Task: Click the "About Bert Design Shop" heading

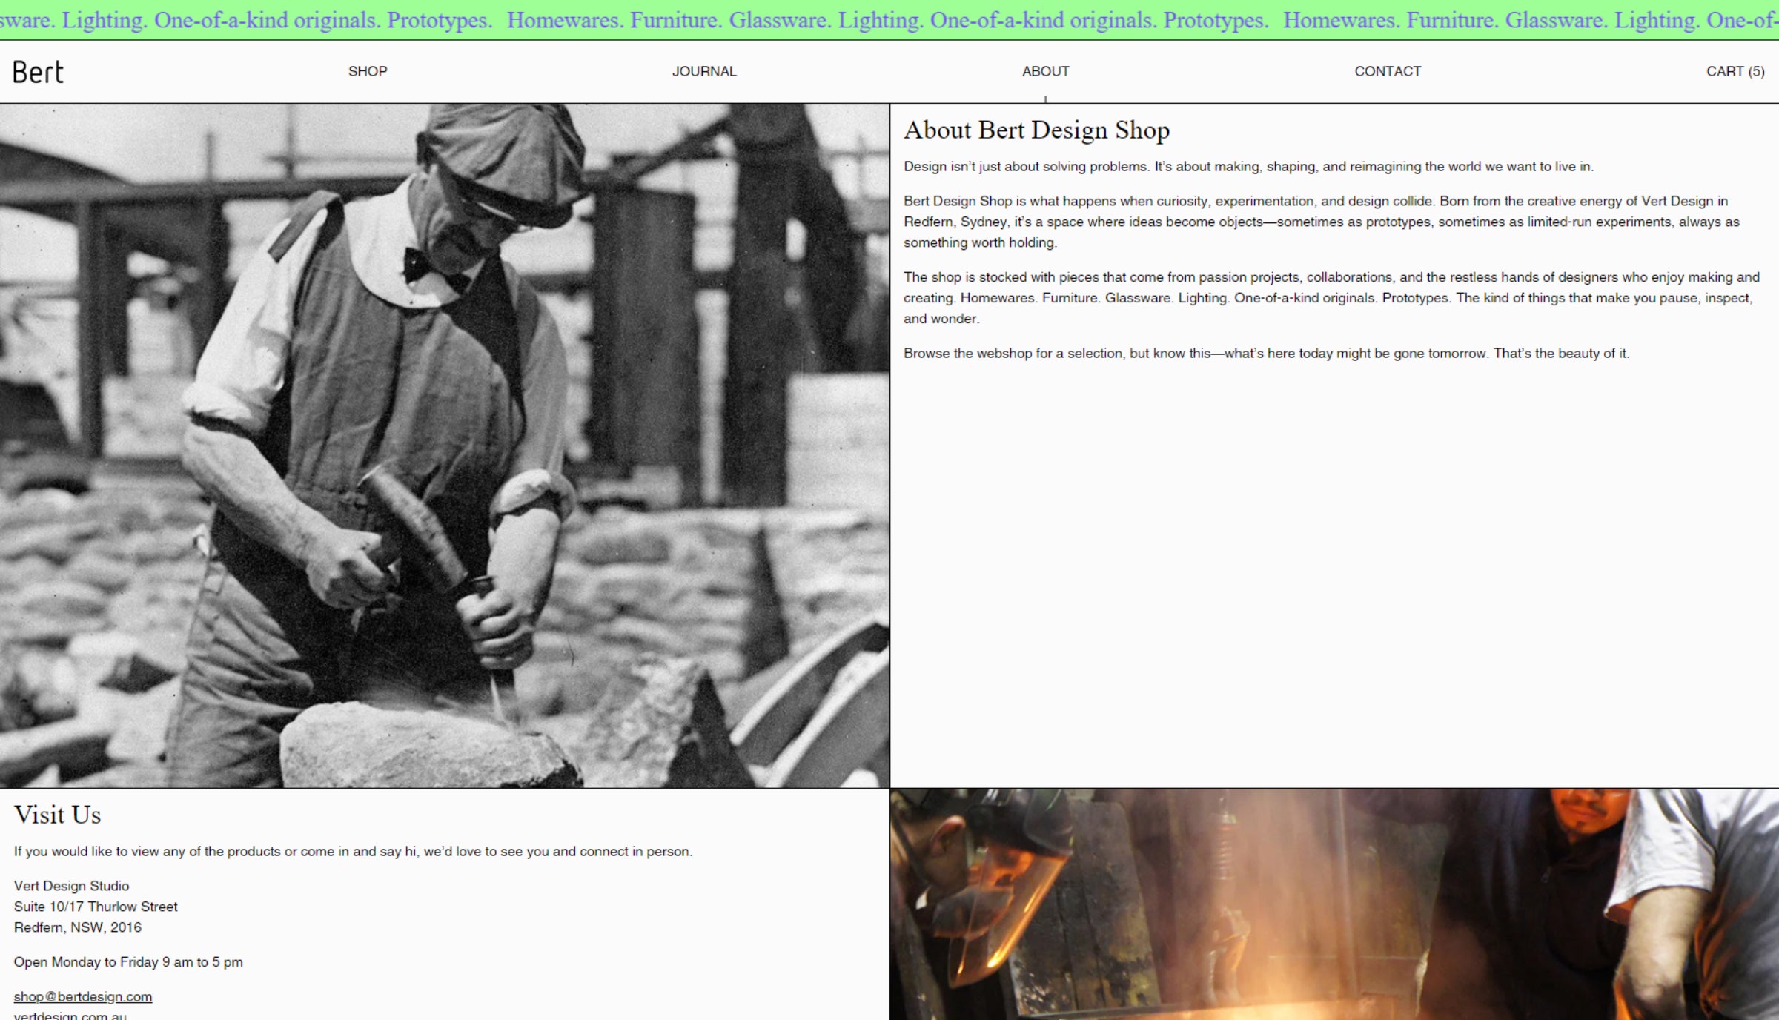Action: click(x=1036, y=130)
